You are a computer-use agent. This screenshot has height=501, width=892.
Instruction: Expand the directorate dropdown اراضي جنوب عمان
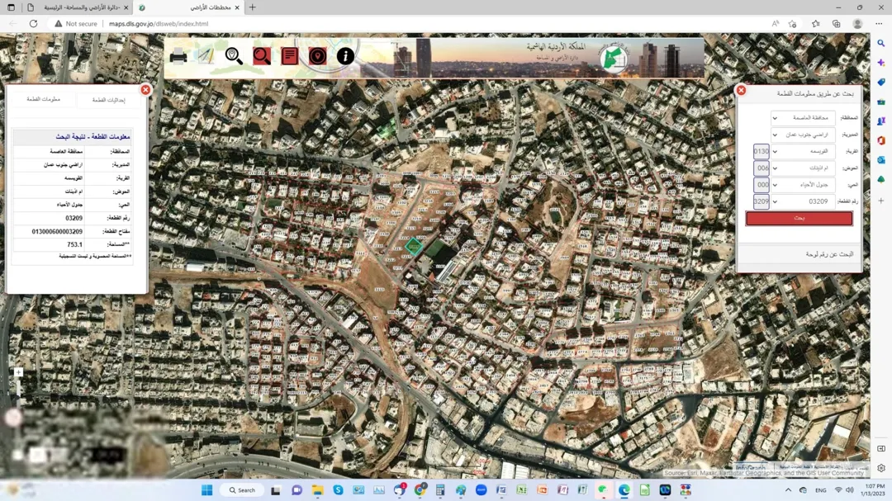(x=803, y=135)
